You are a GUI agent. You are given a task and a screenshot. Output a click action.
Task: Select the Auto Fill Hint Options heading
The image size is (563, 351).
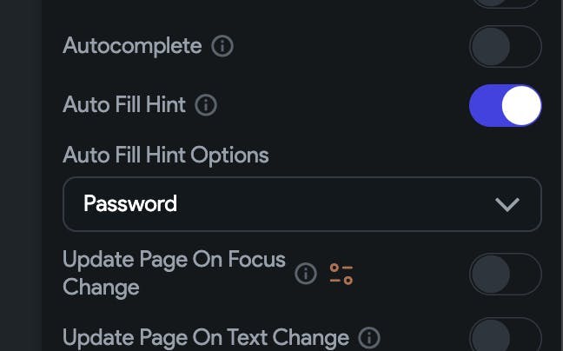click(x=166, y=156)
